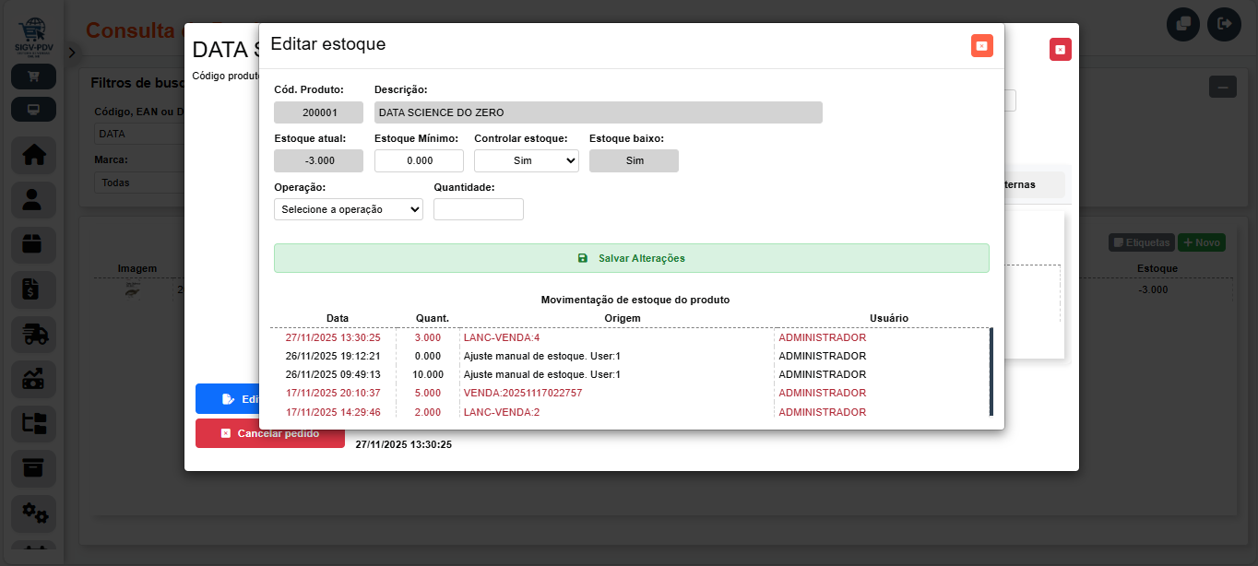This screenshot has width=1258, height=566.
Task: Click the archive box sidebar icon
Action: click(33, 467)
